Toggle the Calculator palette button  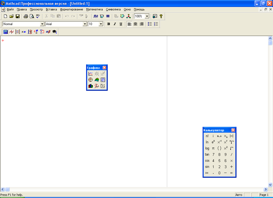pyautogui.click(x=6, y=32)
